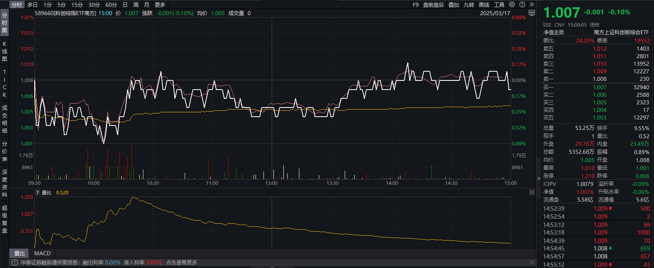Click the 流通盘 value 5.58亿
654x268 pixels.
coord(585,200)
